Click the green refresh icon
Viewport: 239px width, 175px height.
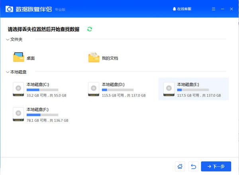pos(90,29)
